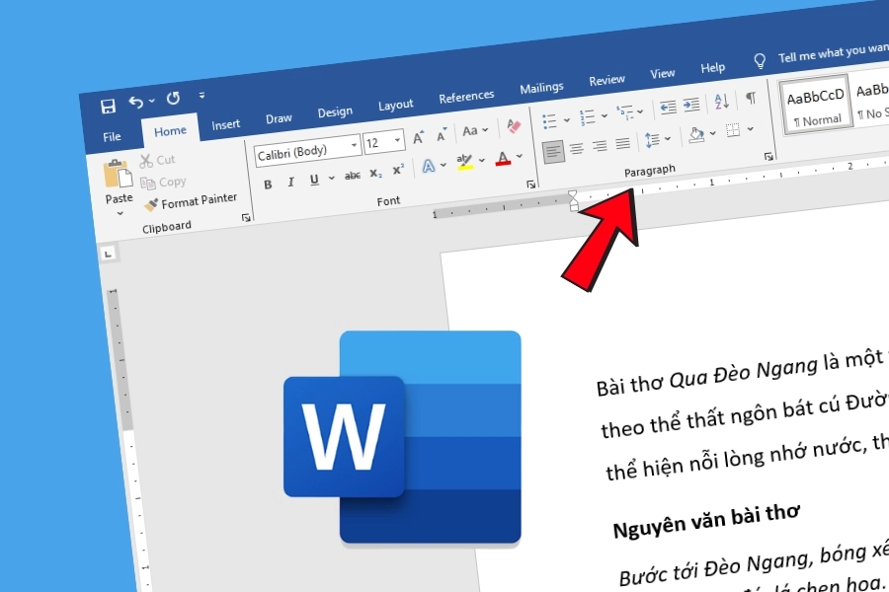Switch to the Insert ribbon tab
889x592 pixels.
[226, 124]
